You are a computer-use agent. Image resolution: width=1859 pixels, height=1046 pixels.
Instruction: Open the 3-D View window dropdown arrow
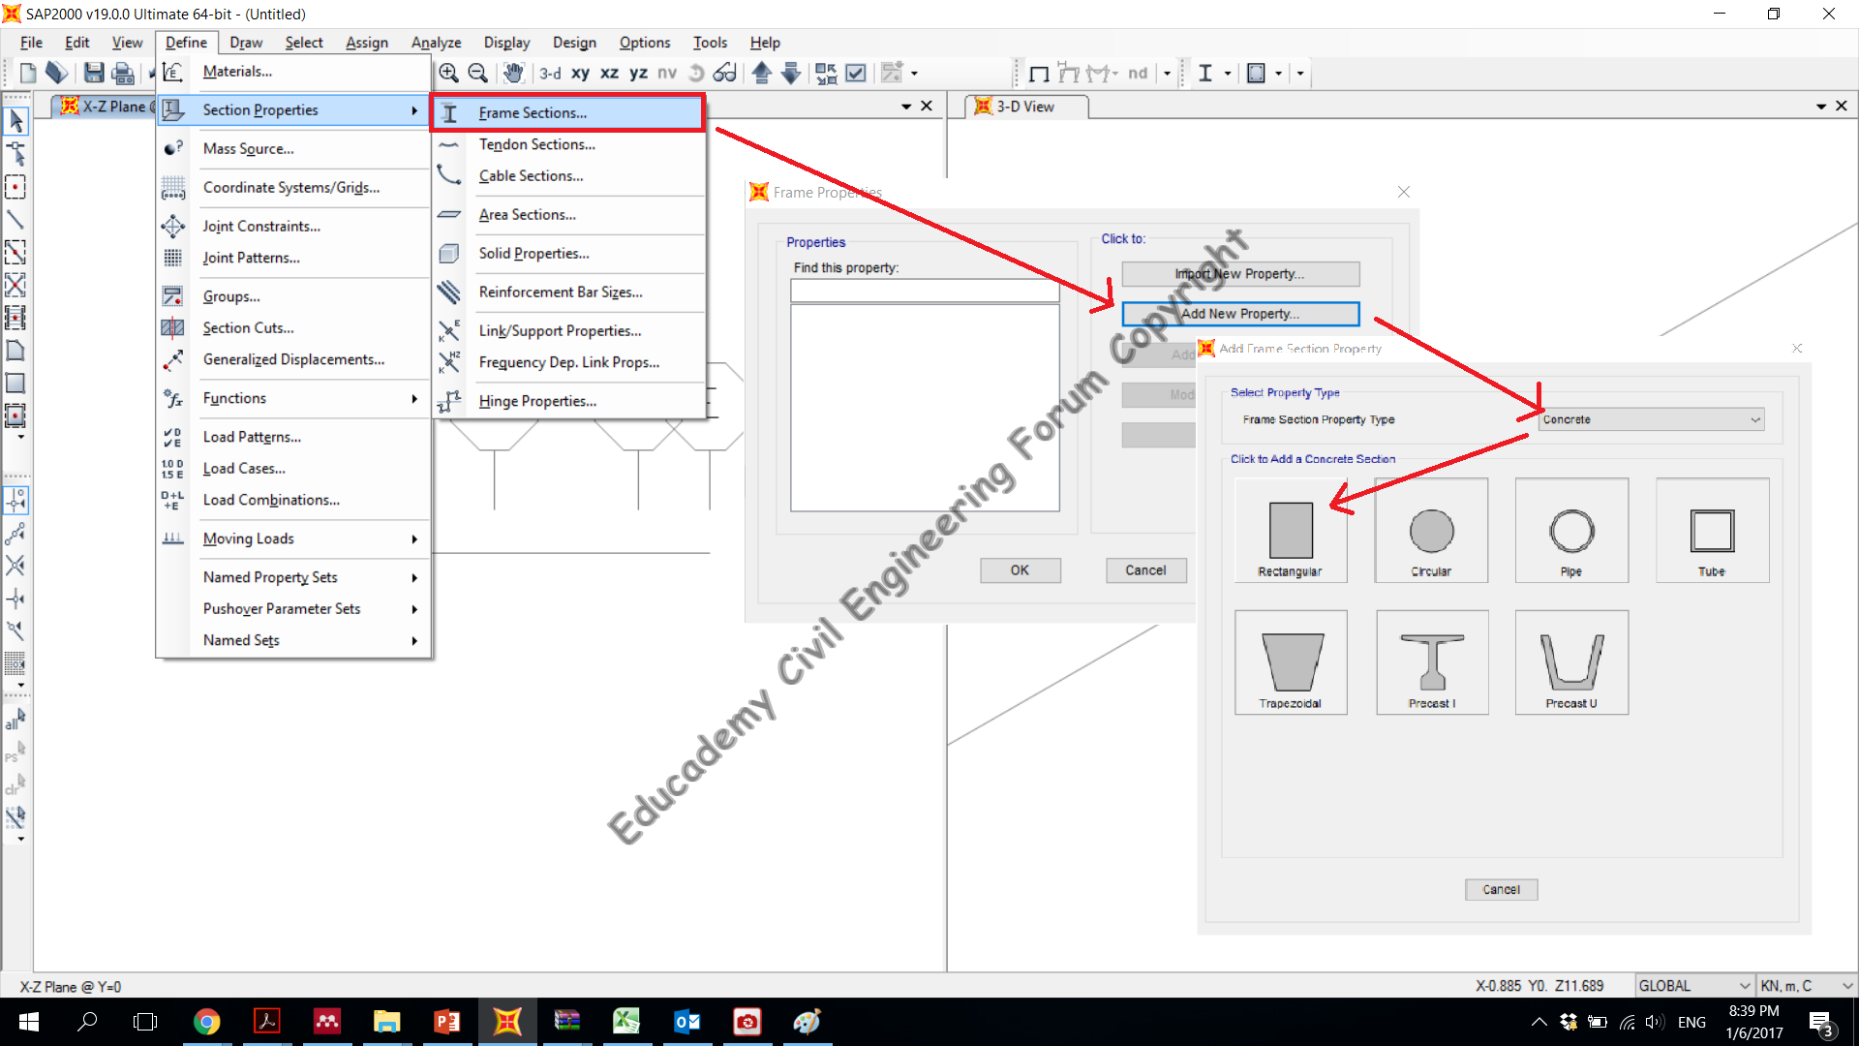[1821, 107]
